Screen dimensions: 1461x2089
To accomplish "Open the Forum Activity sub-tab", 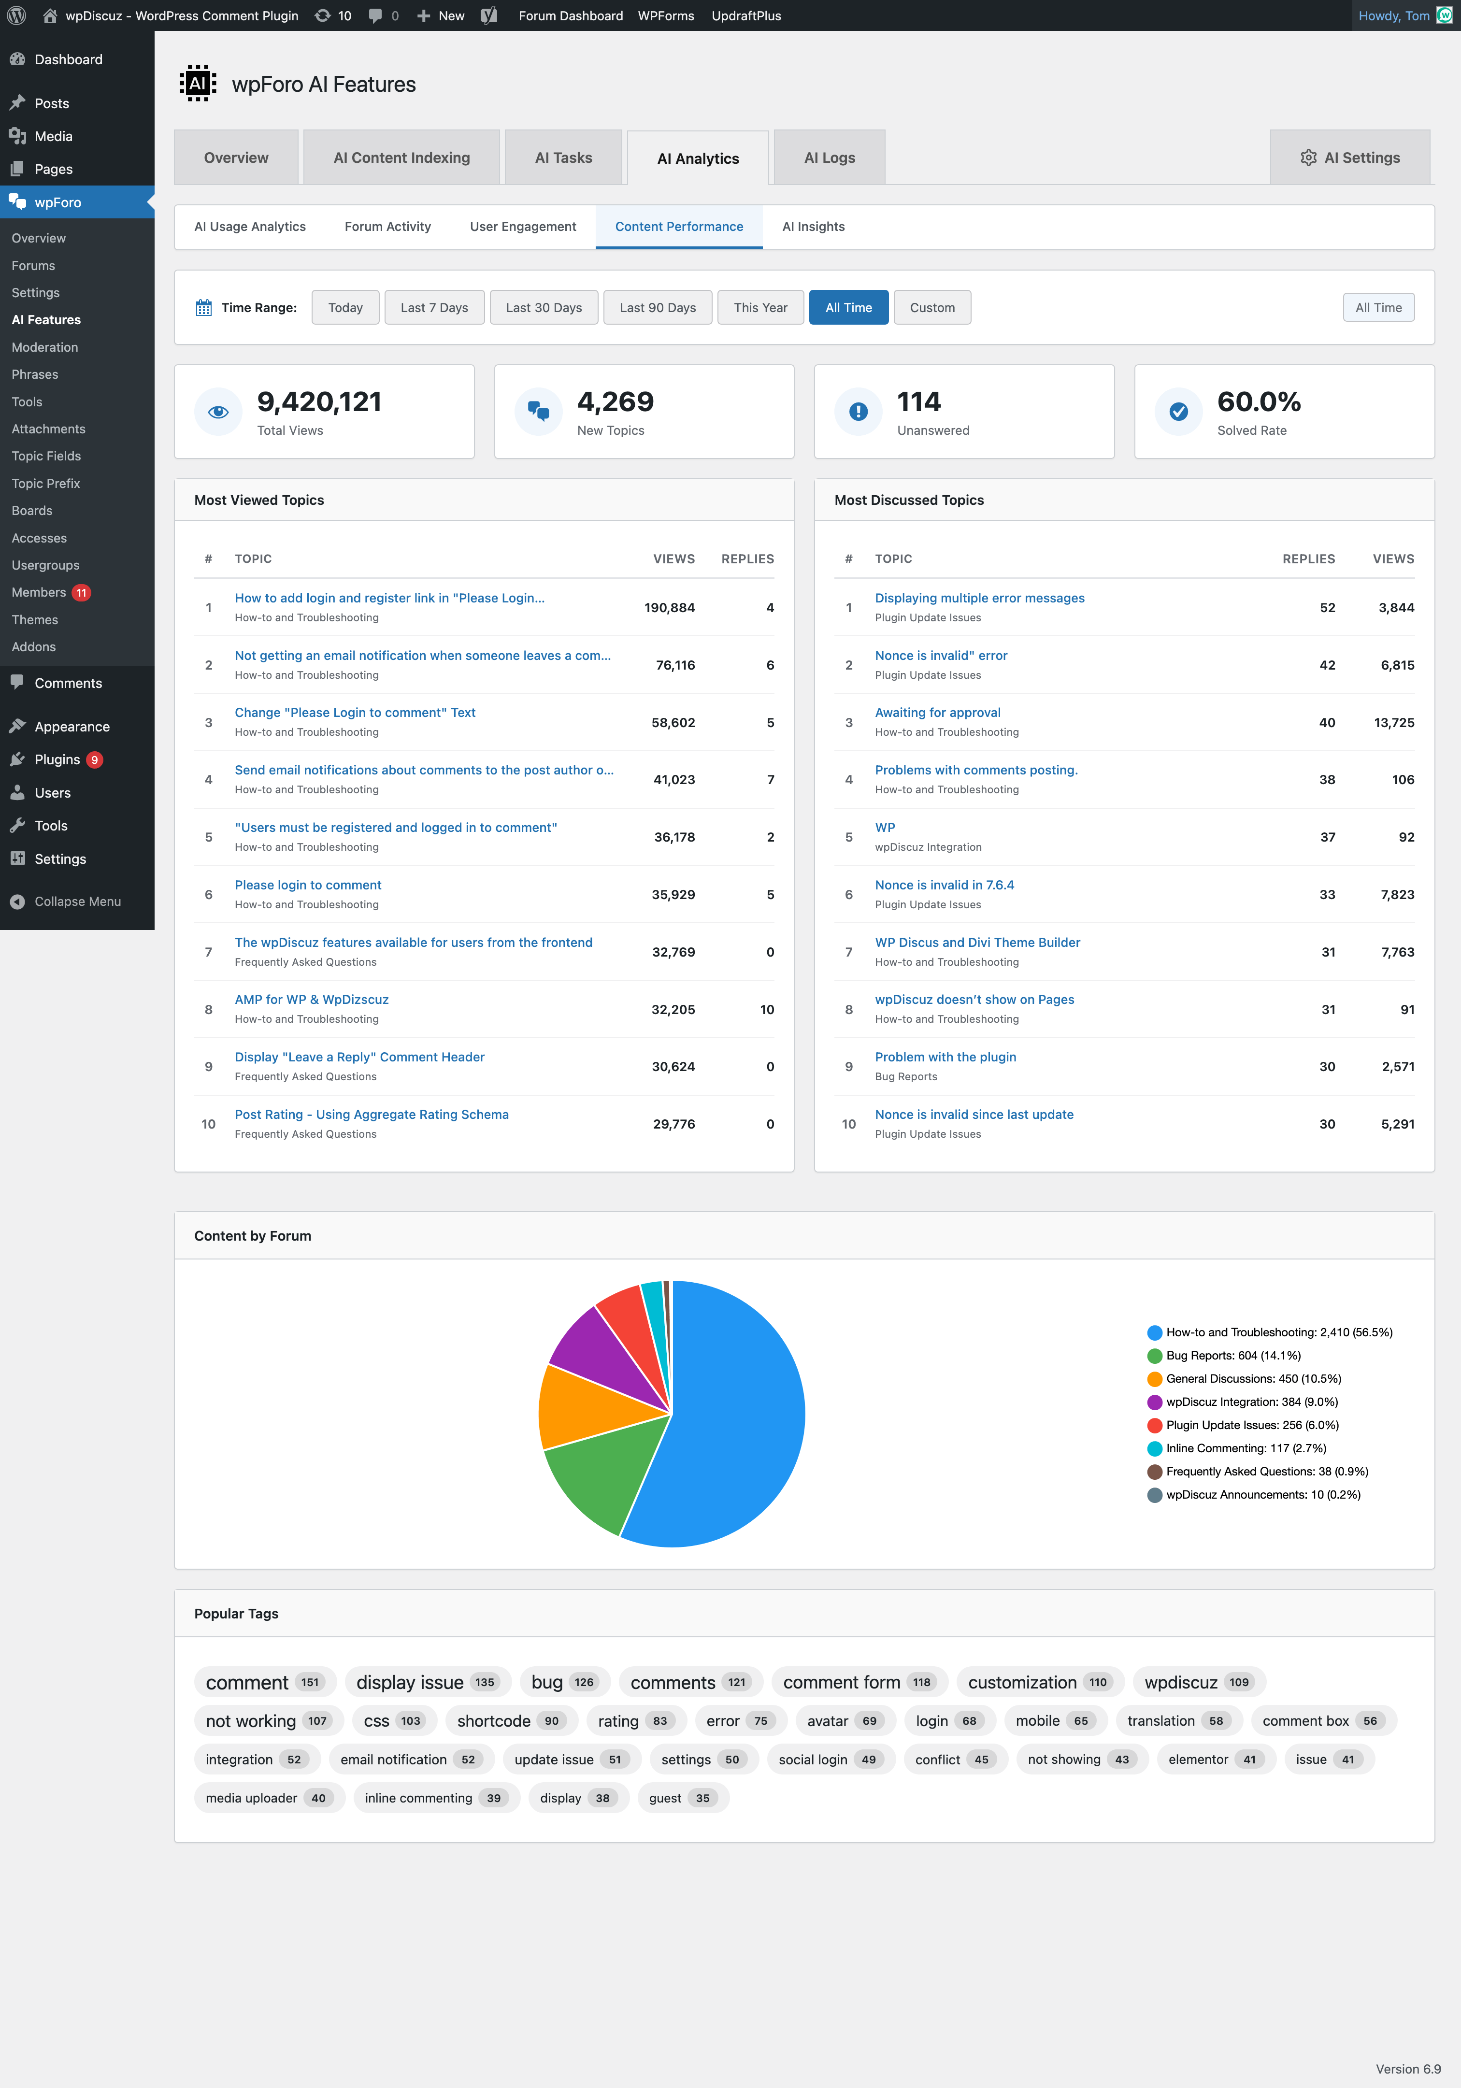I will 387,226.
